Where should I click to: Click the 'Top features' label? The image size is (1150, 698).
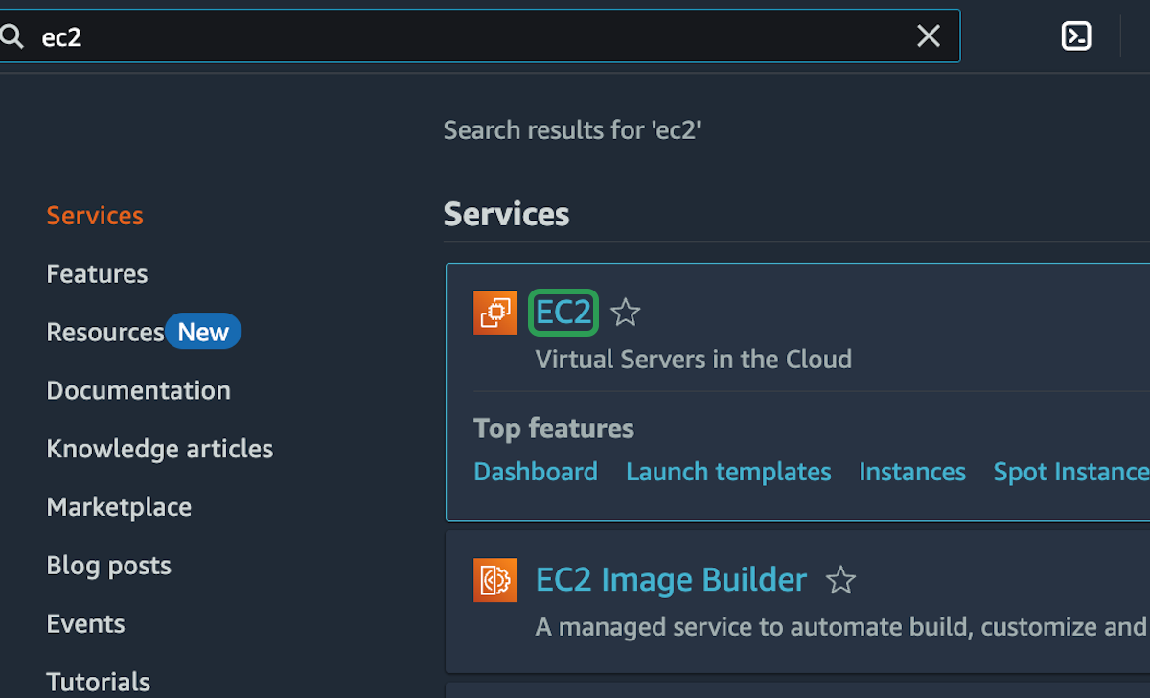pyautogui.click(x=554, y=428)
